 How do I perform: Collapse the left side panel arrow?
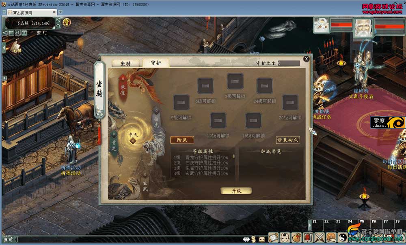(x=4, y=47)
